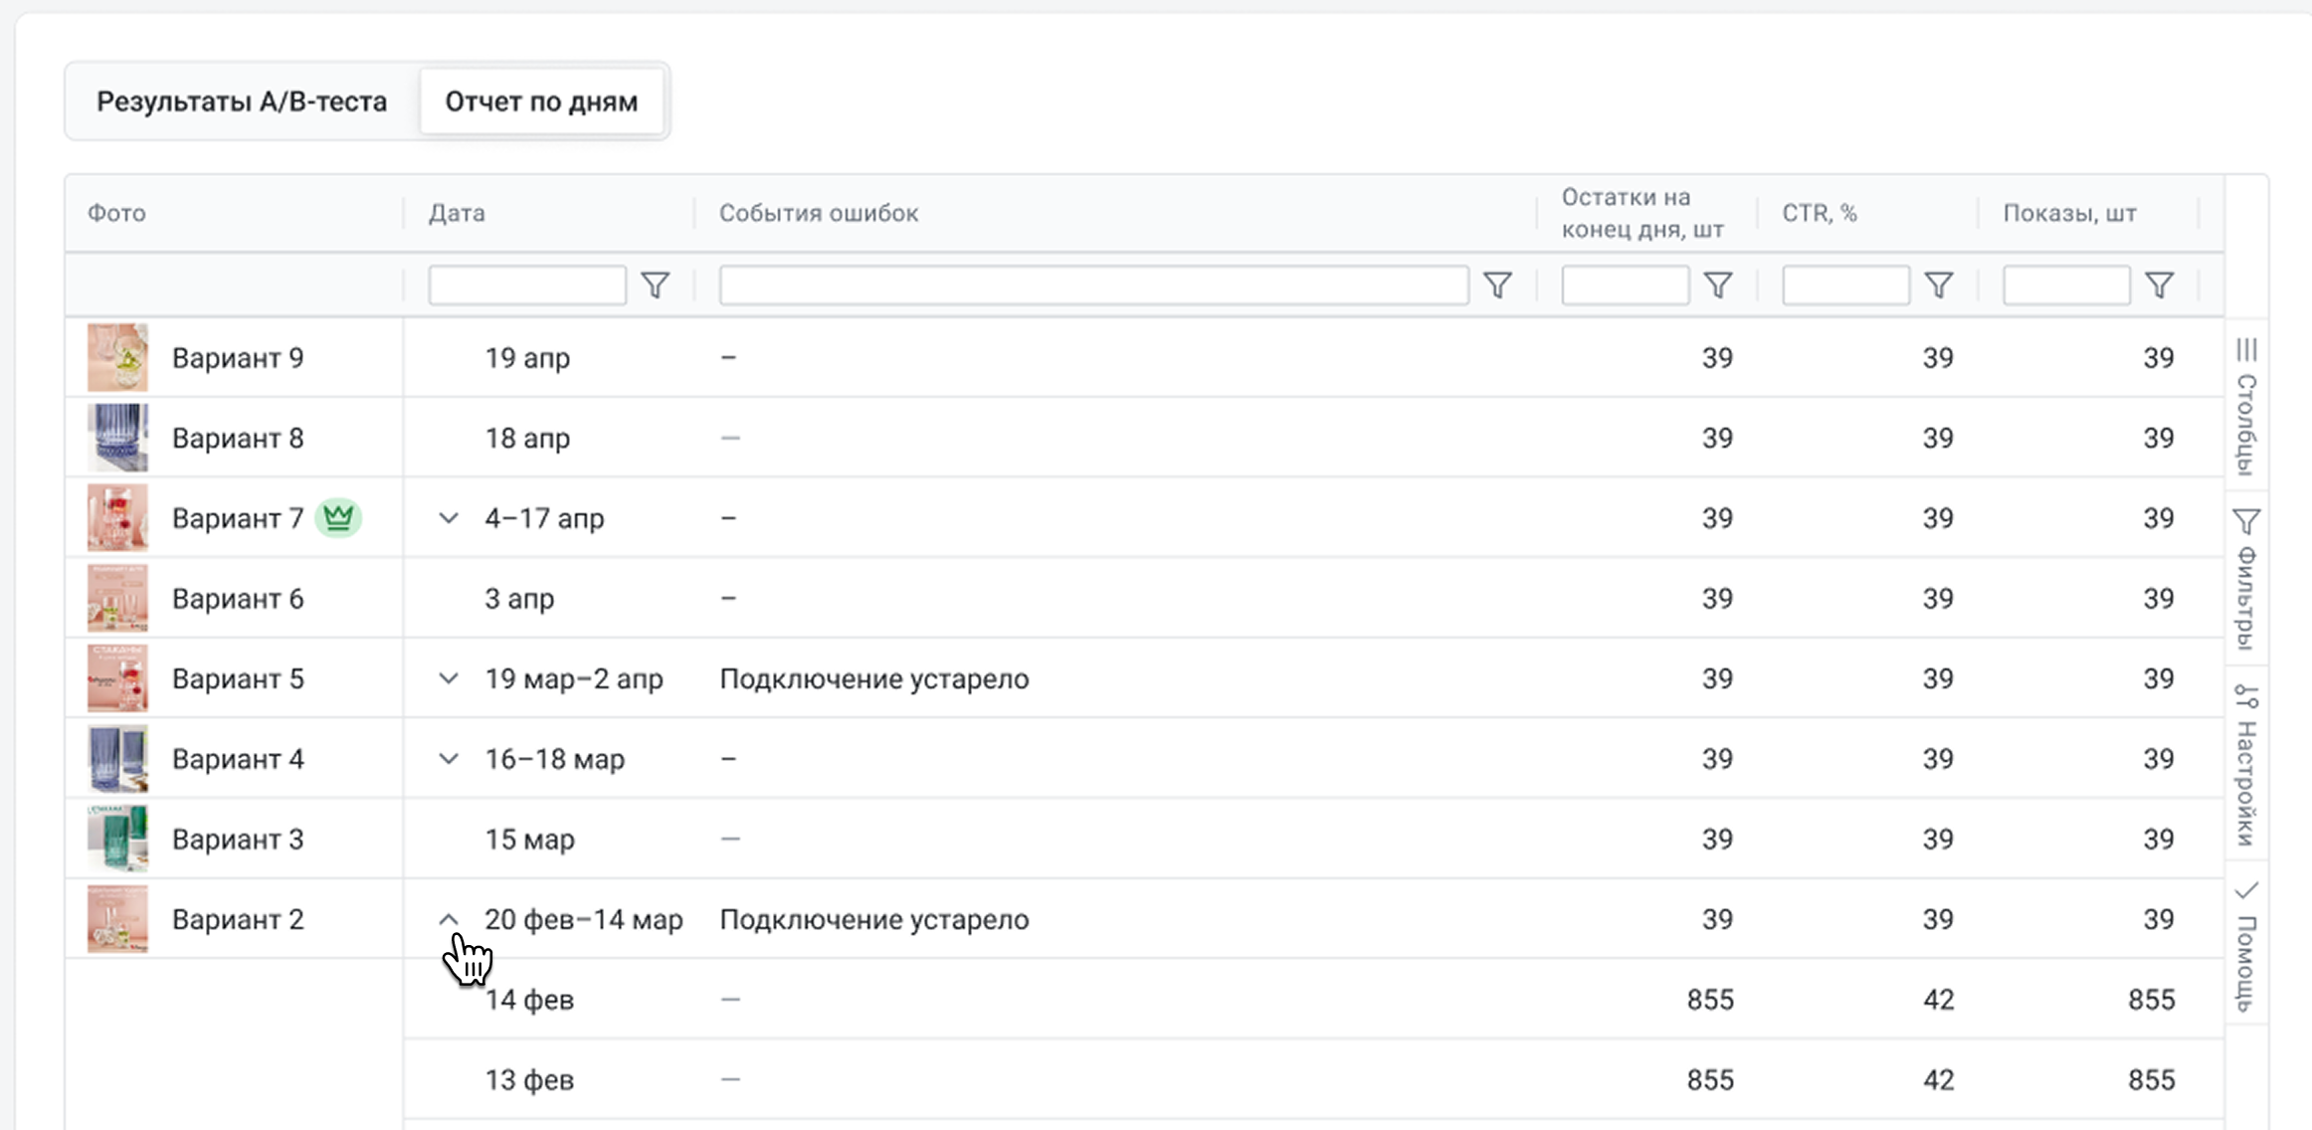Collapse the 20 фев–14 мар date group
The height and width of the screenshot is (1130, 2312).
[449, 919]
